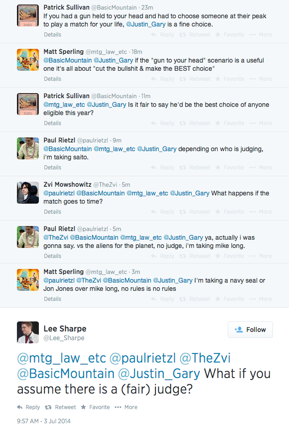Open More menu on Paul Rietzl's 9m tweet
This screenshot has height=426, width=289.
tap(261, 168)
